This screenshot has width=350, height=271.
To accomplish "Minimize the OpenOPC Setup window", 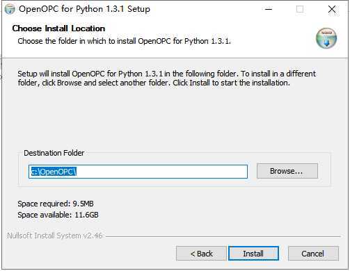I will point(269,9).
